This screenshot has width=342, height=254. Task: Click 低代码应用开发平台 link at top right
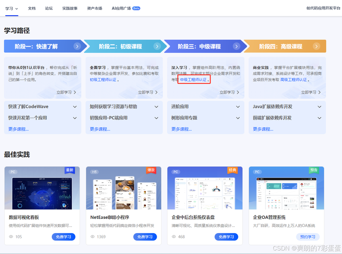click(x=323, y=8)
